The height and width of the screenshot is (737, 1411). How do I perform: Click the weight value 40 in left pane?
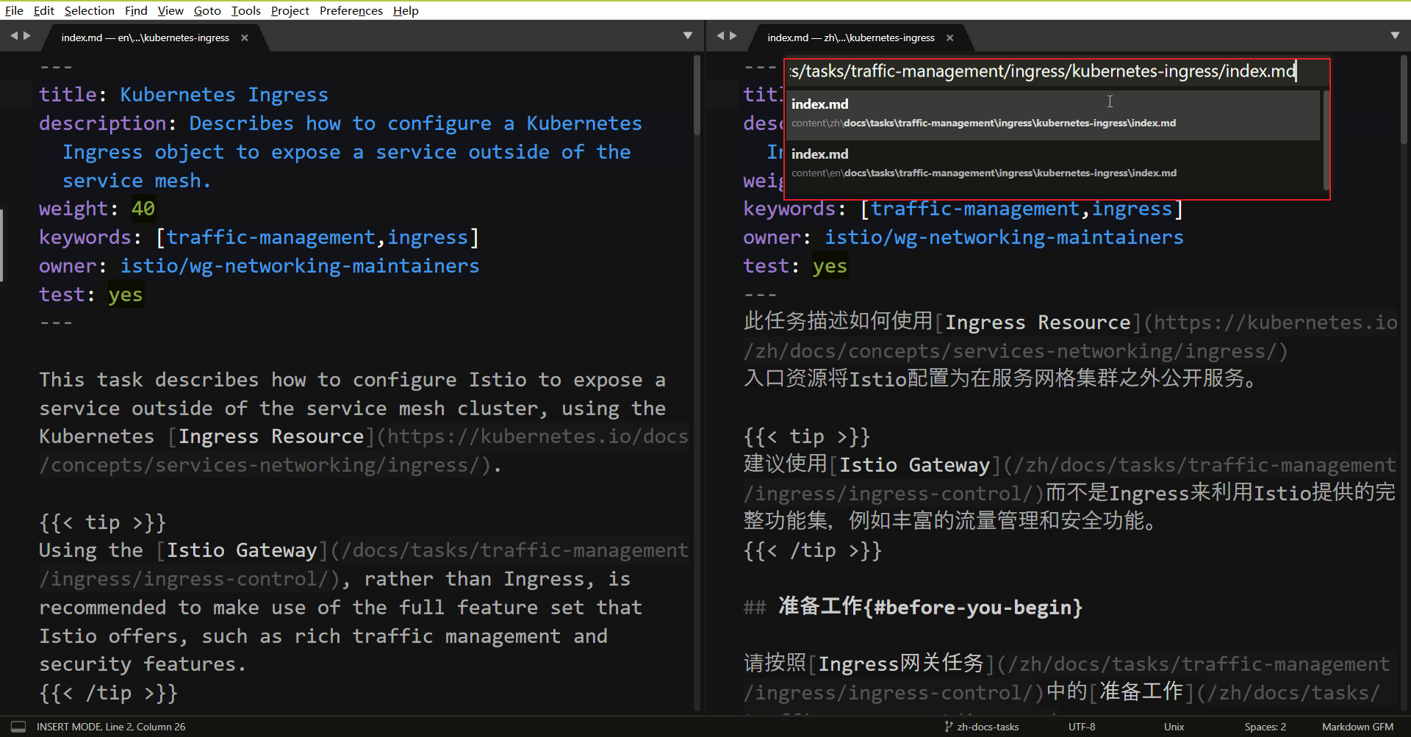pyautogui.click(x=143, y=209)
